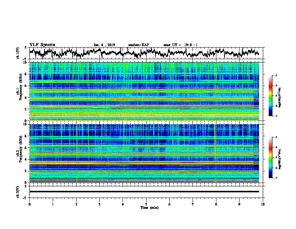The width and height of the screenshot is (296, 229).
Task: Click the "-7" label on ch.2 colorbar
Action: pyautogui.click(x=276, y=178)
